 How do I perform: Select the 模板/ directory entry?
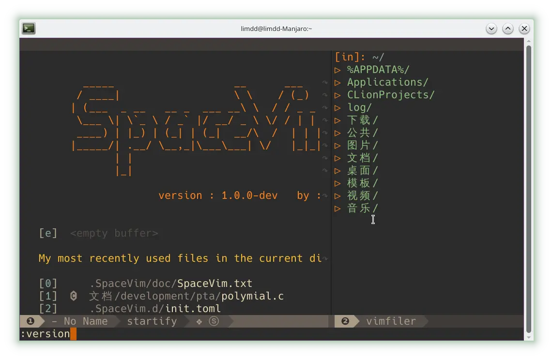[x=363, y=183]
